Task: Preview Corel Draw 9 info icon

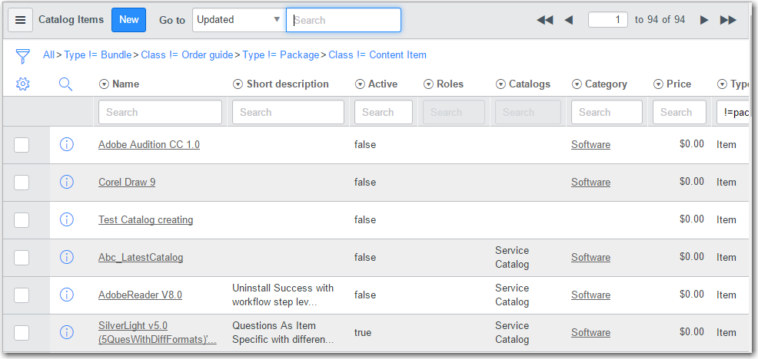Action: click(x=67, y=182)
